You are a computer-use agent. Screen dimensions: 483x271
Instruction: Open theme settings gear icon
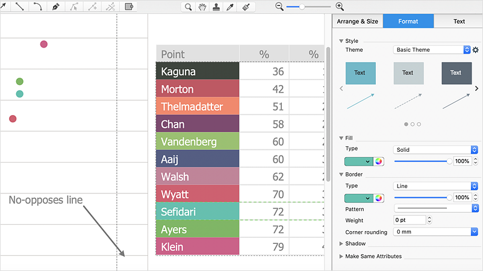click(475, 50)
